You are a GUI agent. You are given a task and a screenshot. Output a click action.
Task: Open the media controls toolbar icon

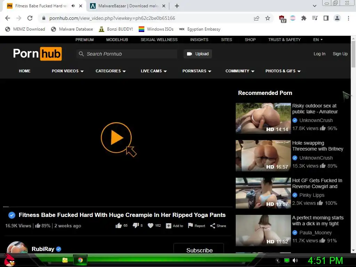click(315, 18)
